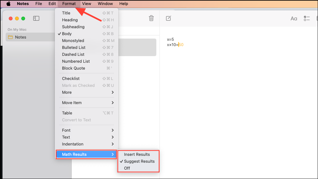318x179 pixels.
Task: Expand the Text submenu
Action: (x=86, y=137)
